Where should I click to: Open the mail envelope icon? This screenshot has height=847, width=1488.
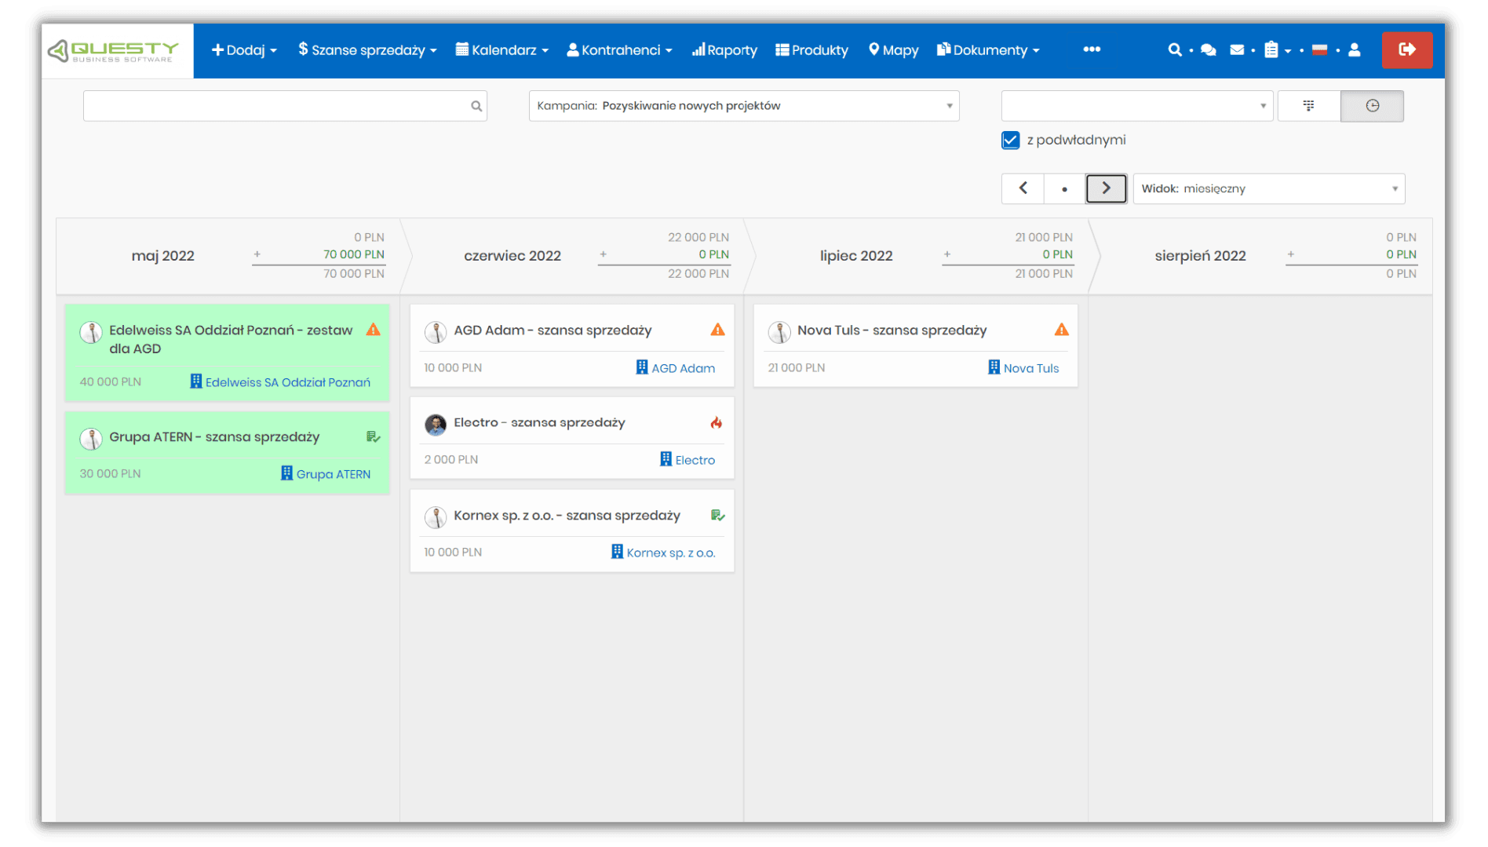(x=1237, y=49)
